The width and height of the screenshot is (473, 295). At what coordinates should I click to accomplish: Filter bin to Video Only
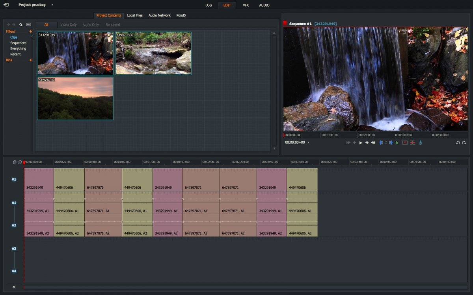69,25
